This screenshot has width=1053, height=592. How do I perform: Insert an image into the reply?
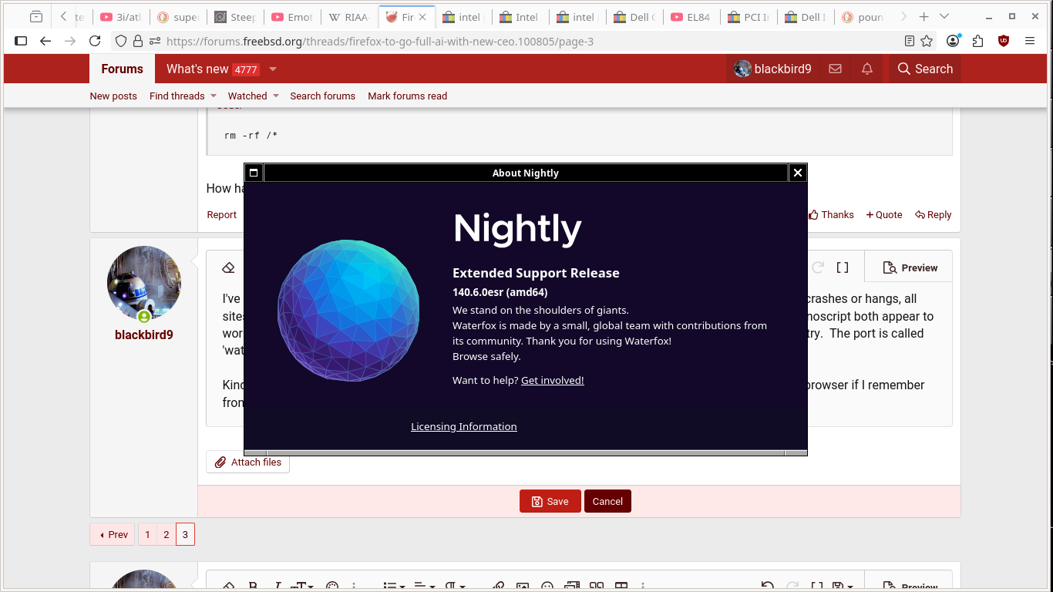pyautogui.click(x=522, y=587)
